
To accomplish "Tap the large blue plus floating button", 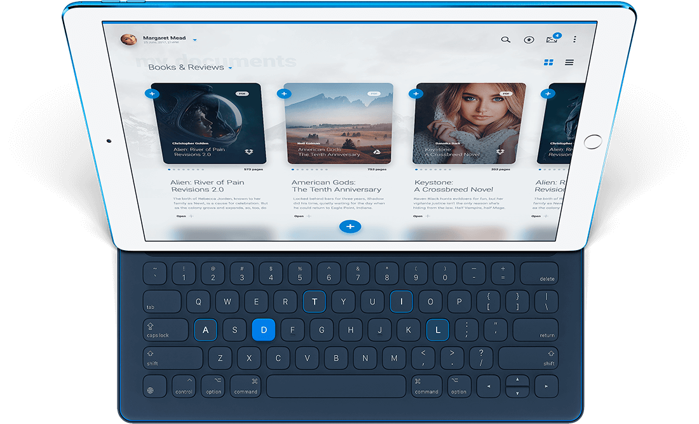I will point(349,227).
